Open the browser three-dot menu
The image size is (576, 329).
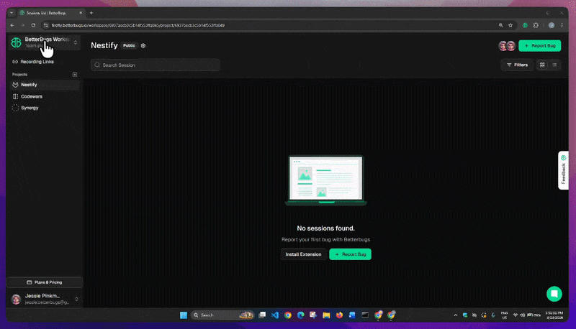coord(562,25)
